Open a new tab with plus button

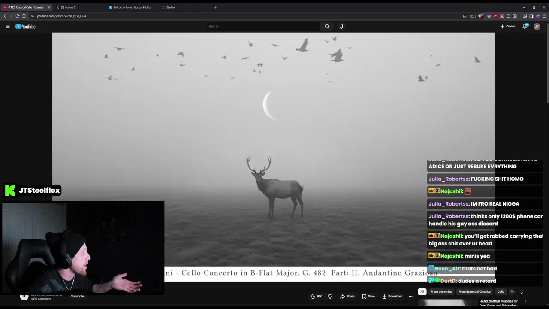215,7
